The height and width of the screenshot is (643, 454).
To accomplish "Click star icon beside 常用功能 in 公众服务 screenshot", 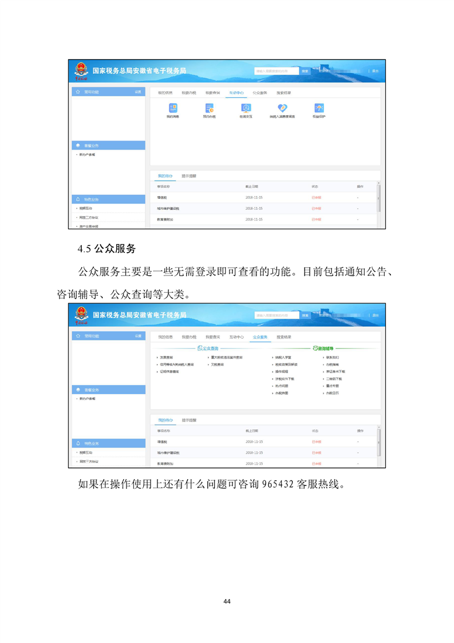I will pyautogui.click(x=78, y=336).
